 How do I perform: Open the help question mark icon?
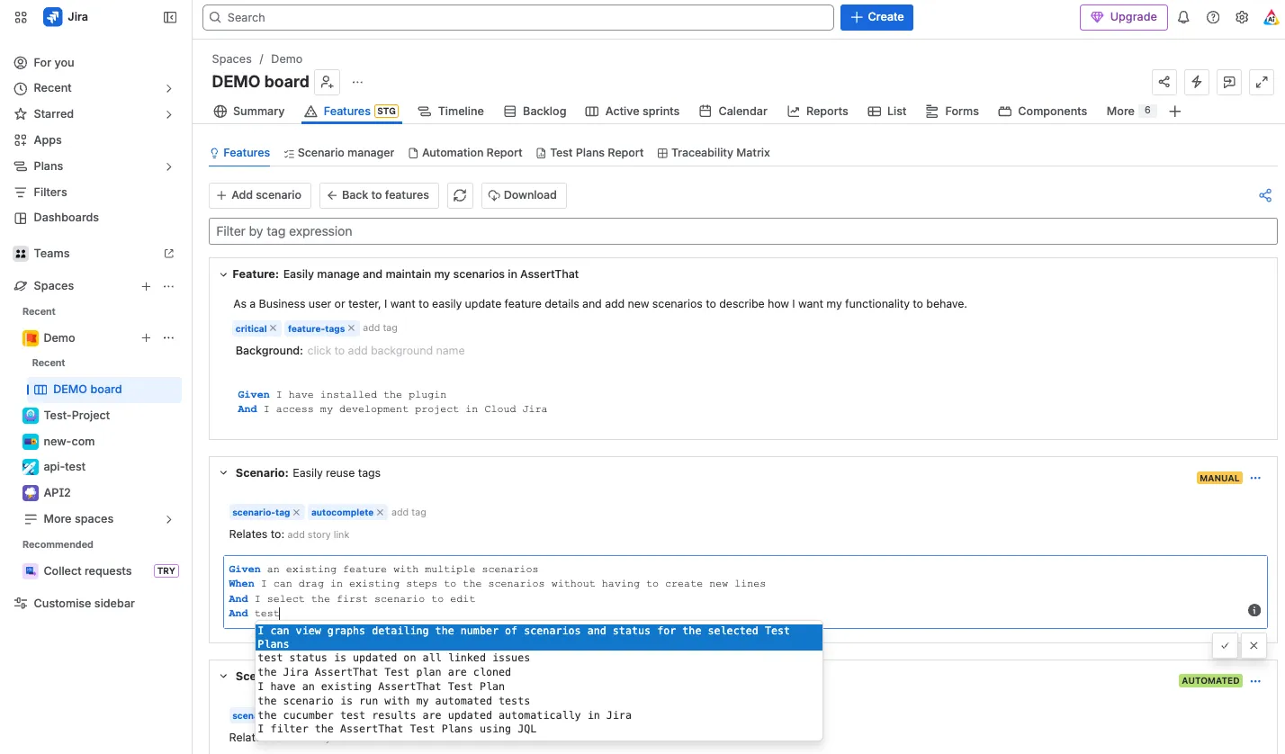click(1213, 17)
